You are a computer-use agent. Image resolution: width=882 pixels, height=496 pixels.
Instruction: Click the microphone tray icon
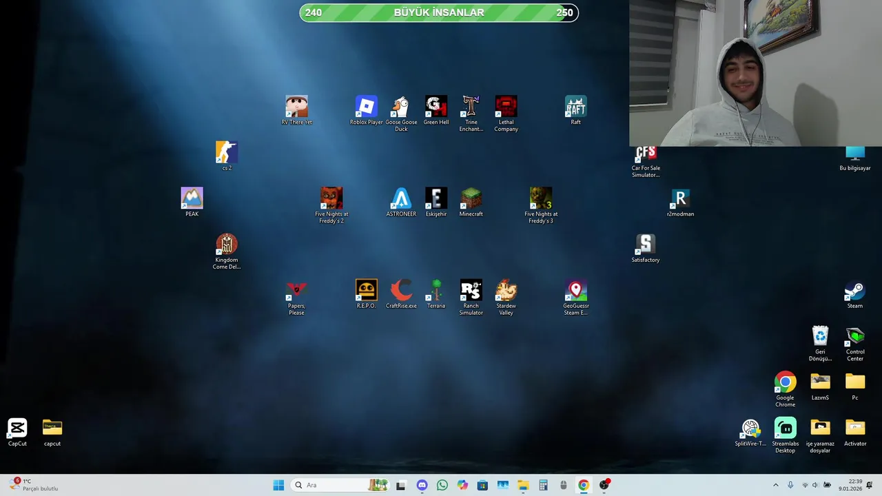(x=790, y=485)
